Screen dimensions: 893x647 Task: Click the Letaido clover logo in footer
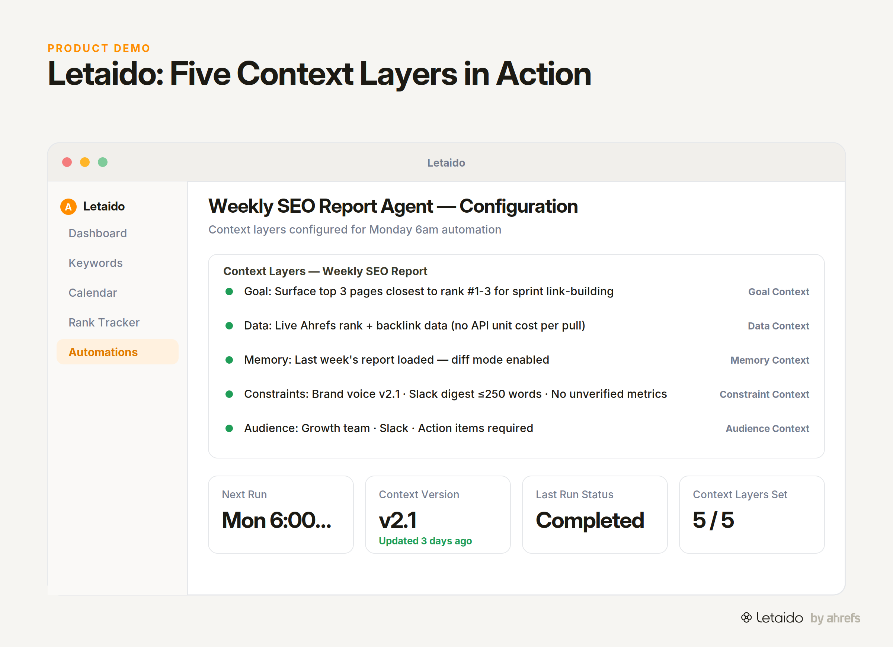pyautogui.click(x=746, y=618)
